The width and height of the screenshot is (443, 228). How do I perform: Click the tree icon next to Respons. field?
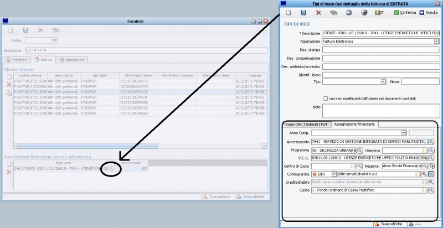coord(431,166)
